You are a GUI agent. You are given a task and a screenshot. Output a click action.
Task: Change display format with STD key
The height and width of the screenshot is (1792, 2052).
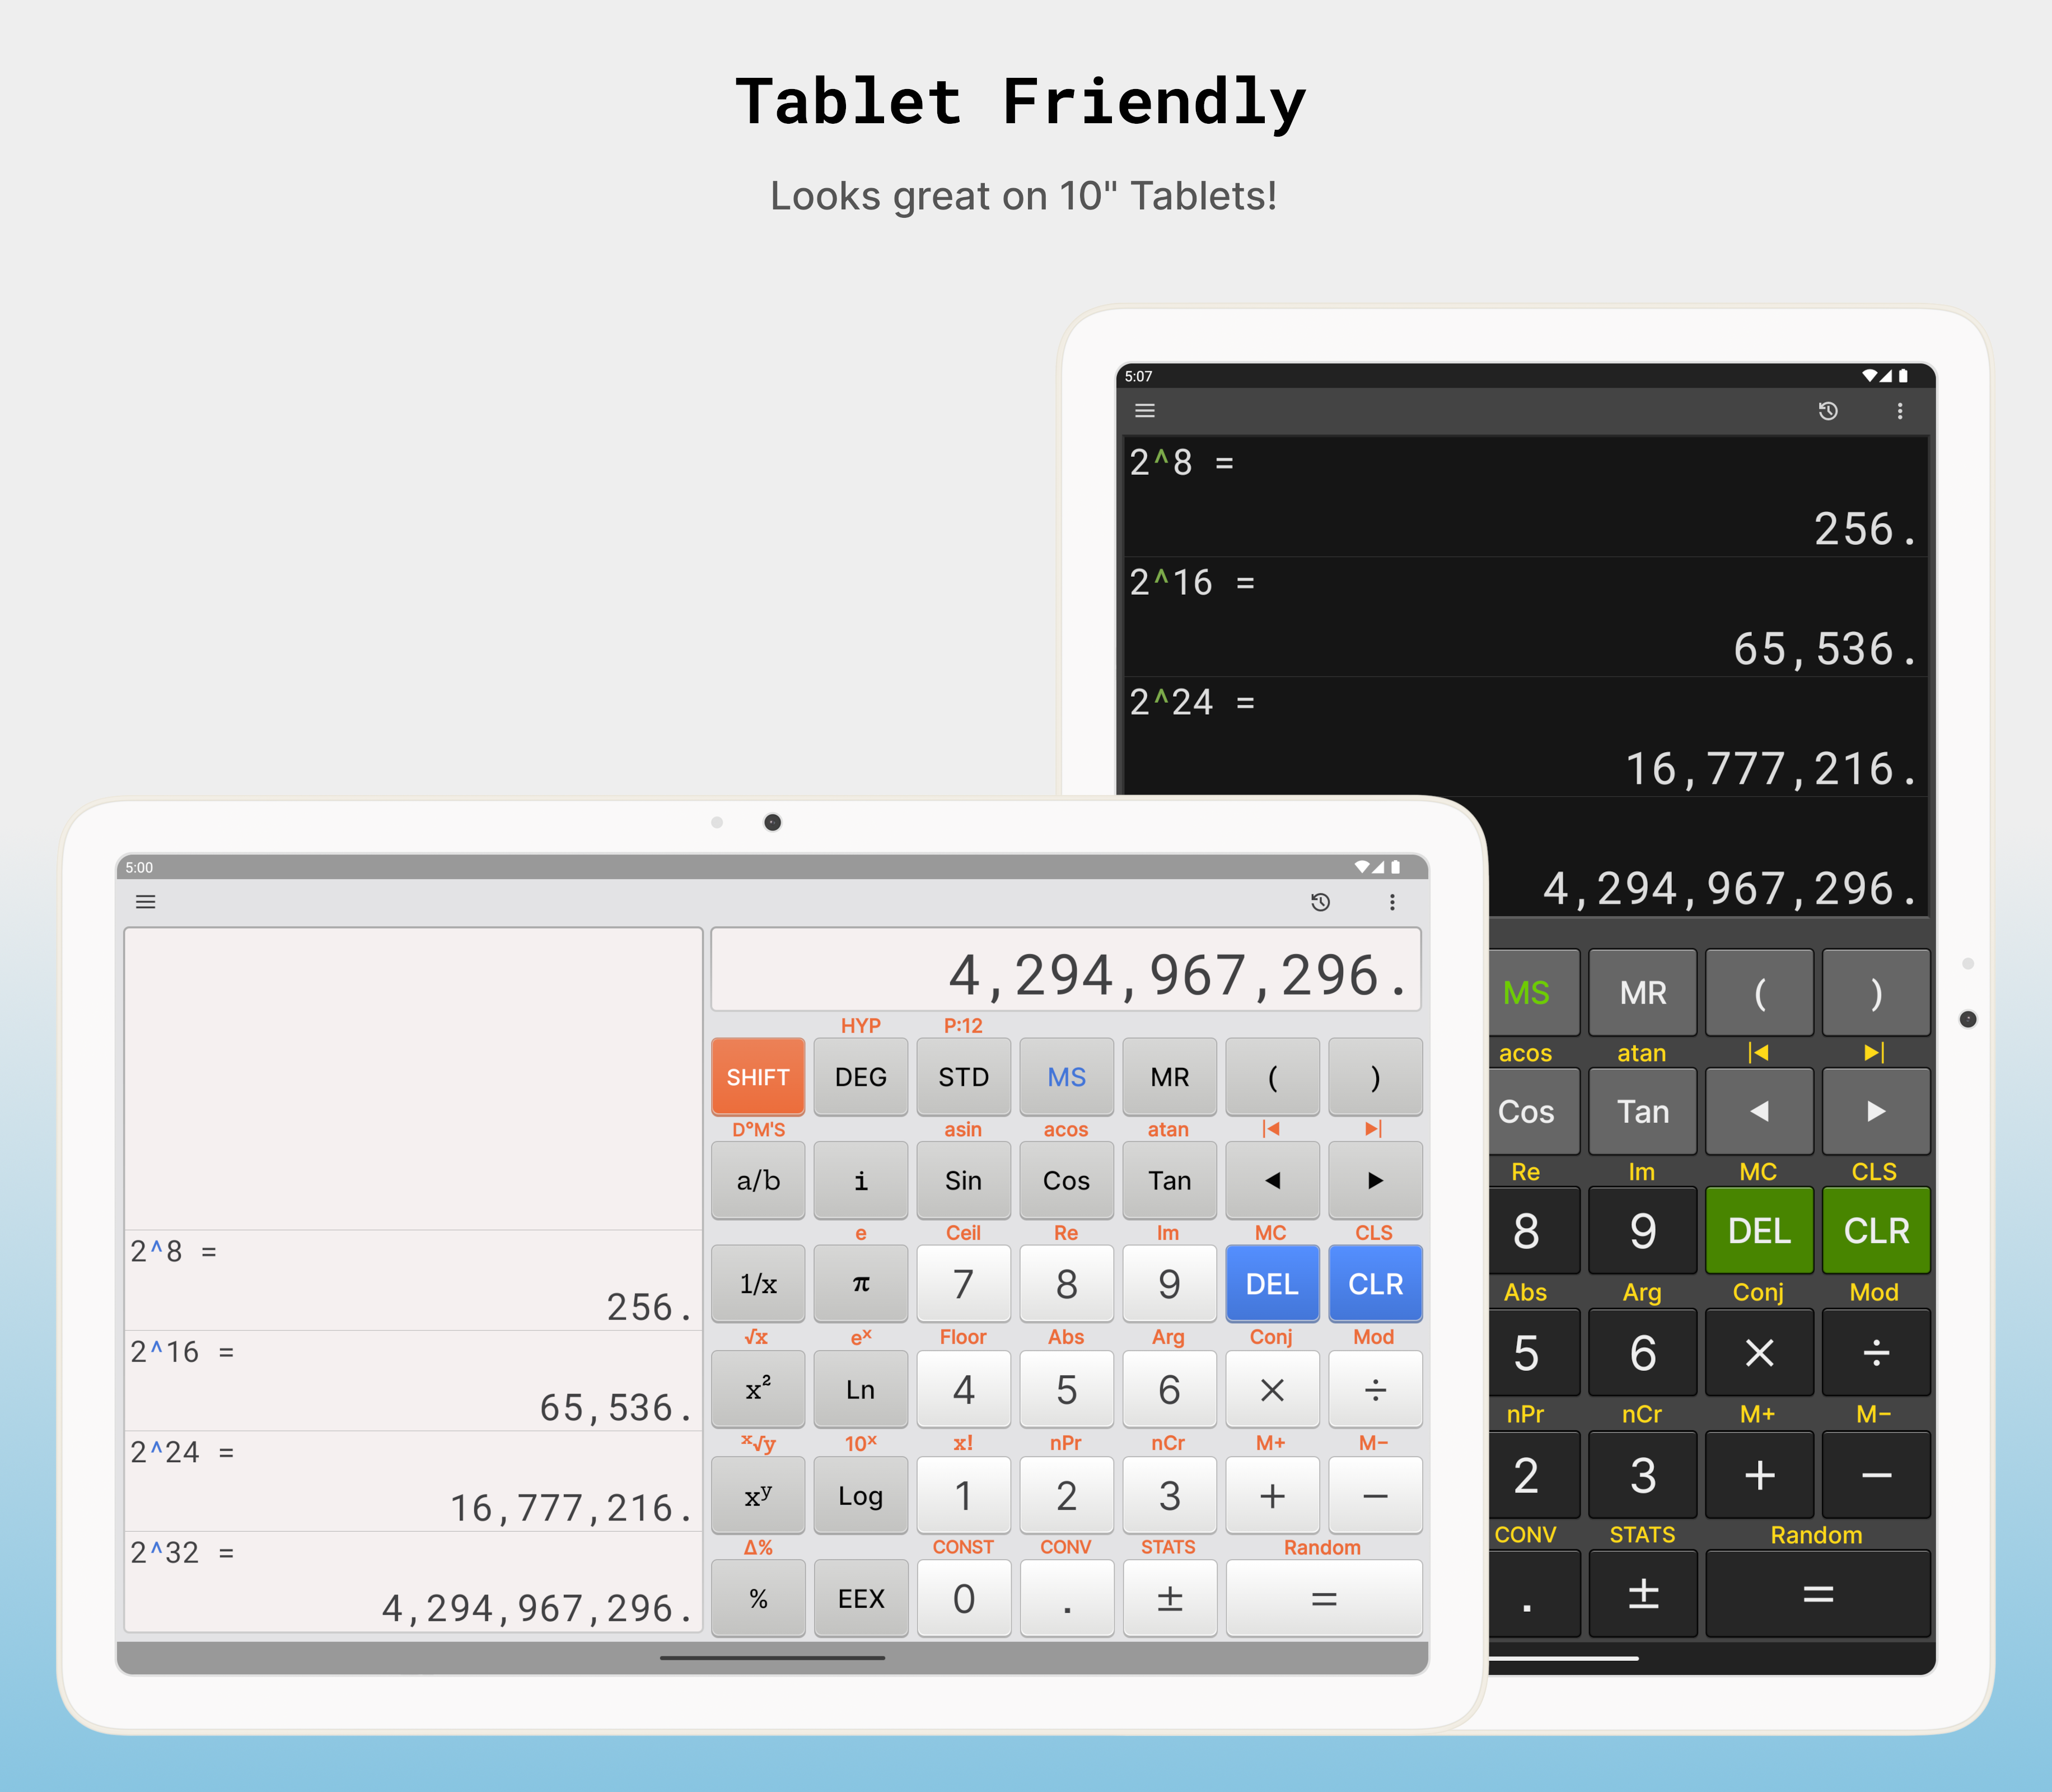point(964,1077)
